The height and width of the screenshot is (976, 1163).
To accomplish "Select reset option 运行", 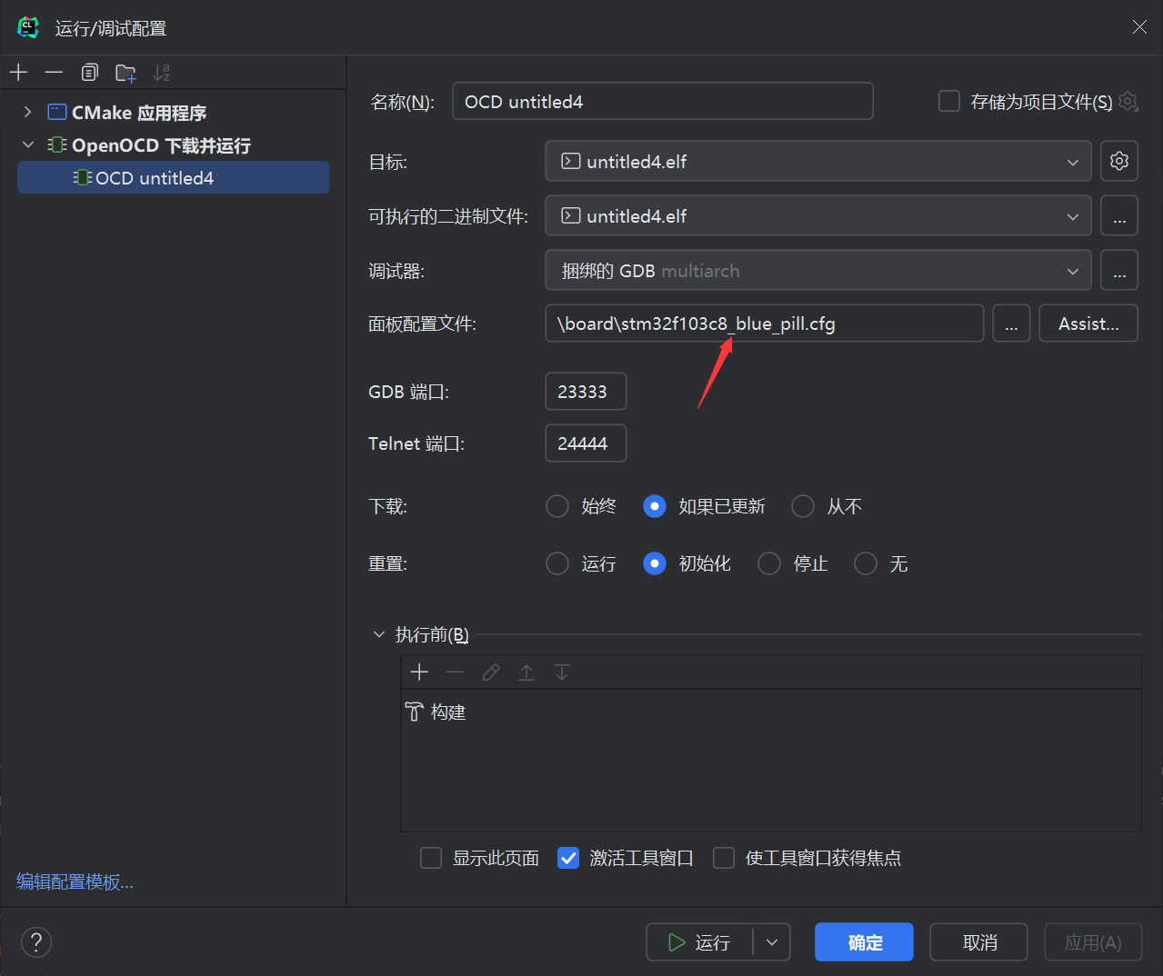I will click(557, 563).
